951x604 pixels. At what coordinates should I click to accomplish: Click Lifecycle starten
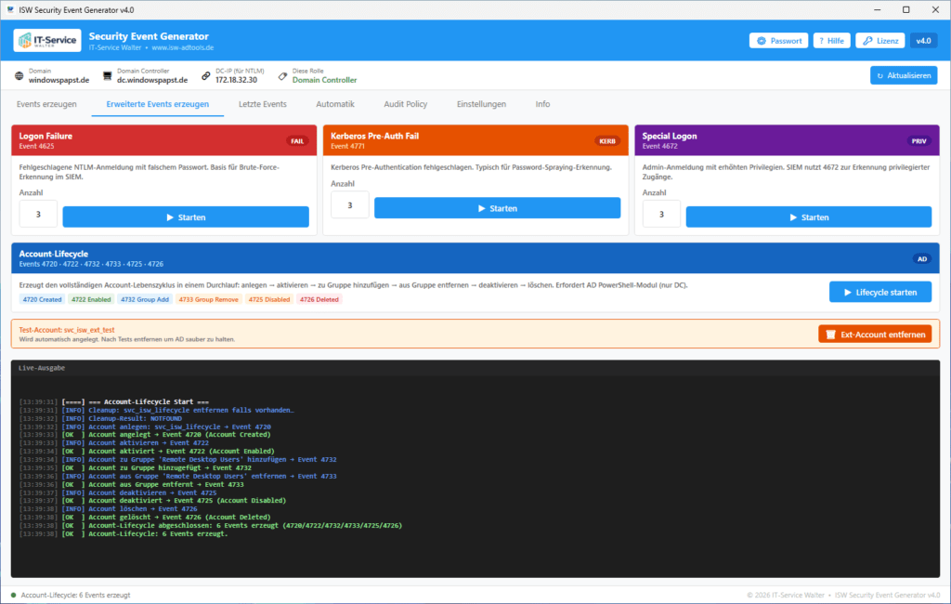tap(880, 292)
